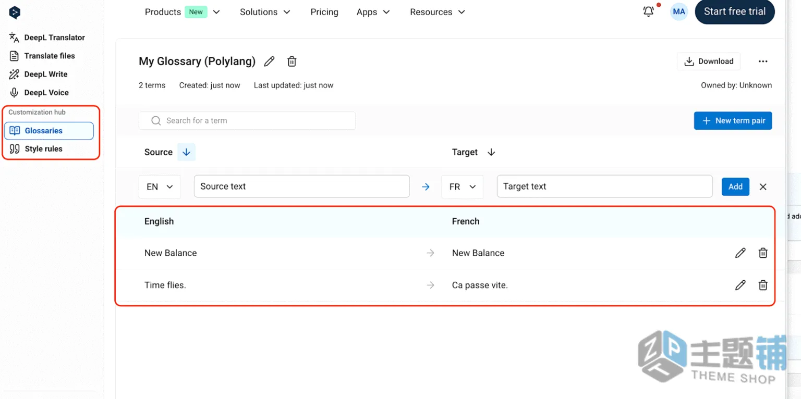The width and height of the screenshot is (801, 399).
Task: Edit the New Balance term pair
Action: 740,253
